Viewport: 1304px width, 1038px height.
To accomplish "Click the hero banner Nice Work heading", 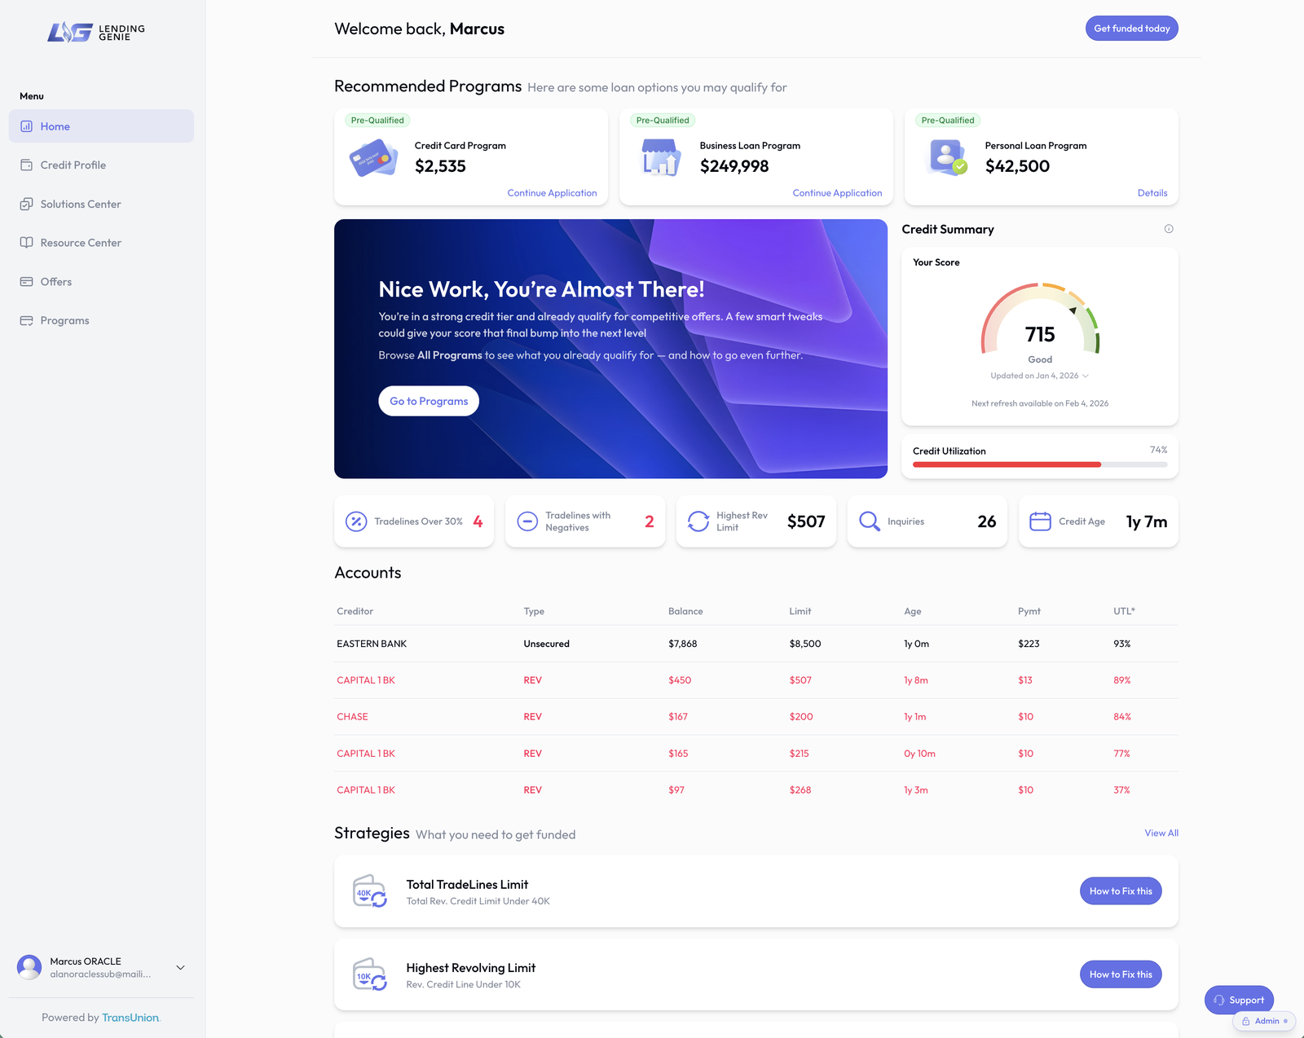I will point(541,289).
